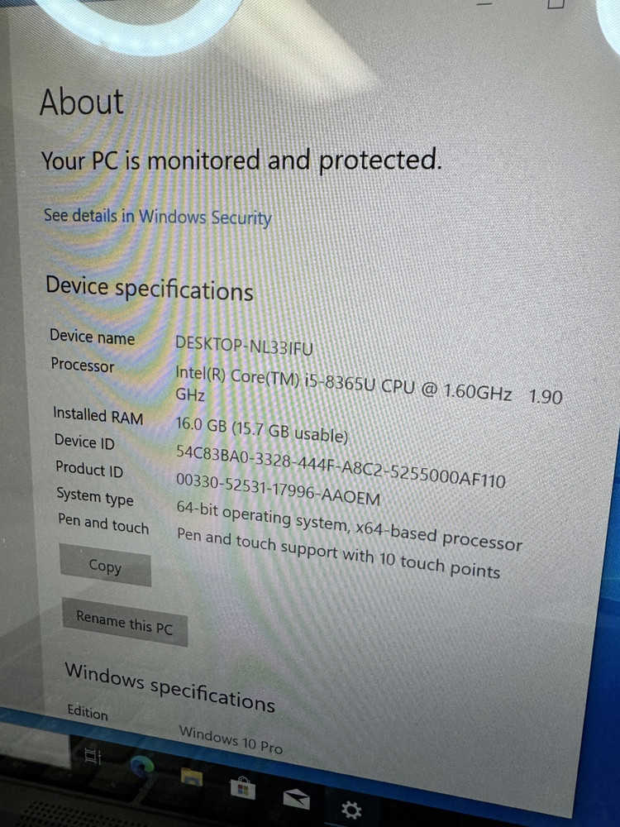The width and height of the screenshot is (620, 827).
Task: Open See details in Windows Security link
Action: (x=158, y=216)
